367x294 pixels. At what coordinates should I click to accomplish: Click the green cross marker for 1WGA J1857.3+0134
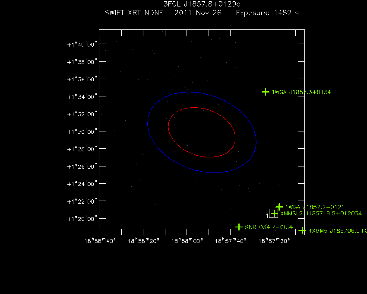[x=266, y=92]
